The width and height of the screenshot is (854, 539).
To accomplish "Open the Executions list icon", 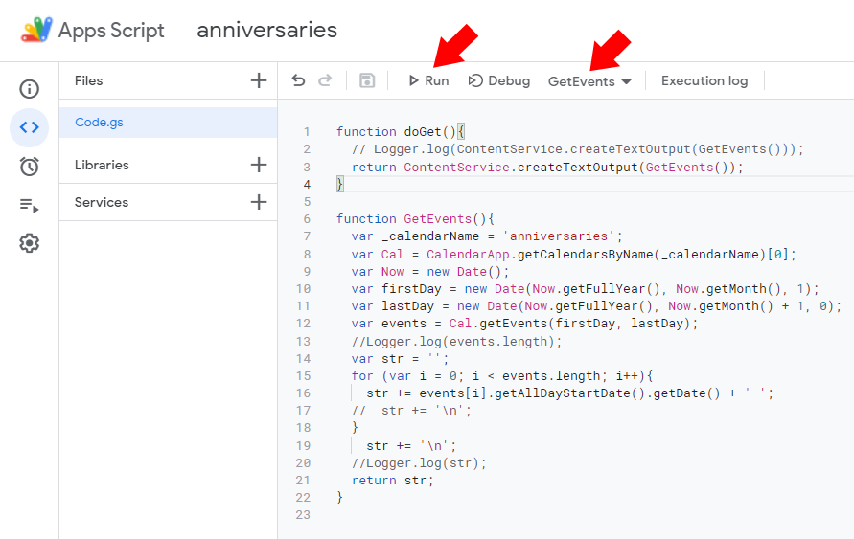I will pyautogui.click(x=30, y=205).
